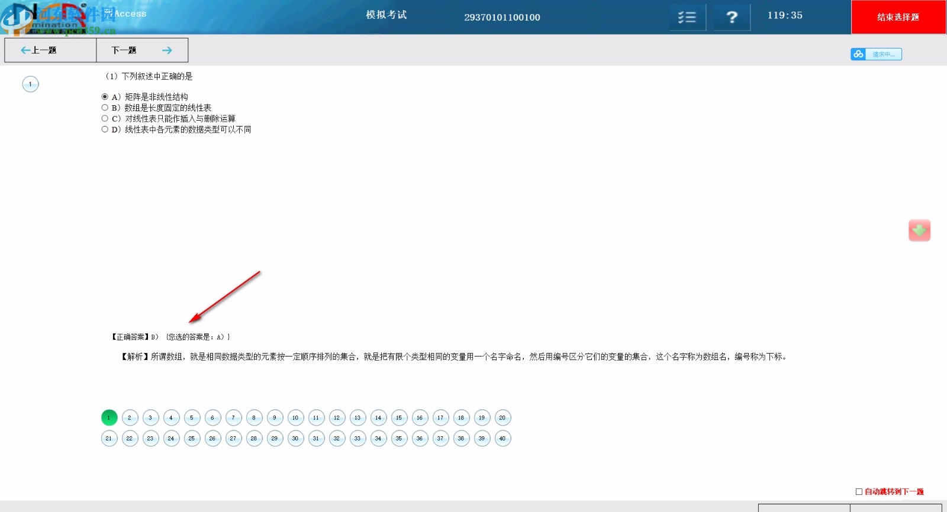Open the question list icon
The image size is (947, 512).
[687, 18]
